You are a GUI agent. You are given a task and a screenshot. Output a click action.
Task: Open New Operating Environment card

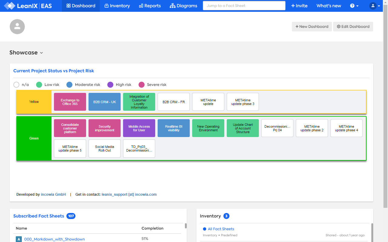(x=208, y=128)
